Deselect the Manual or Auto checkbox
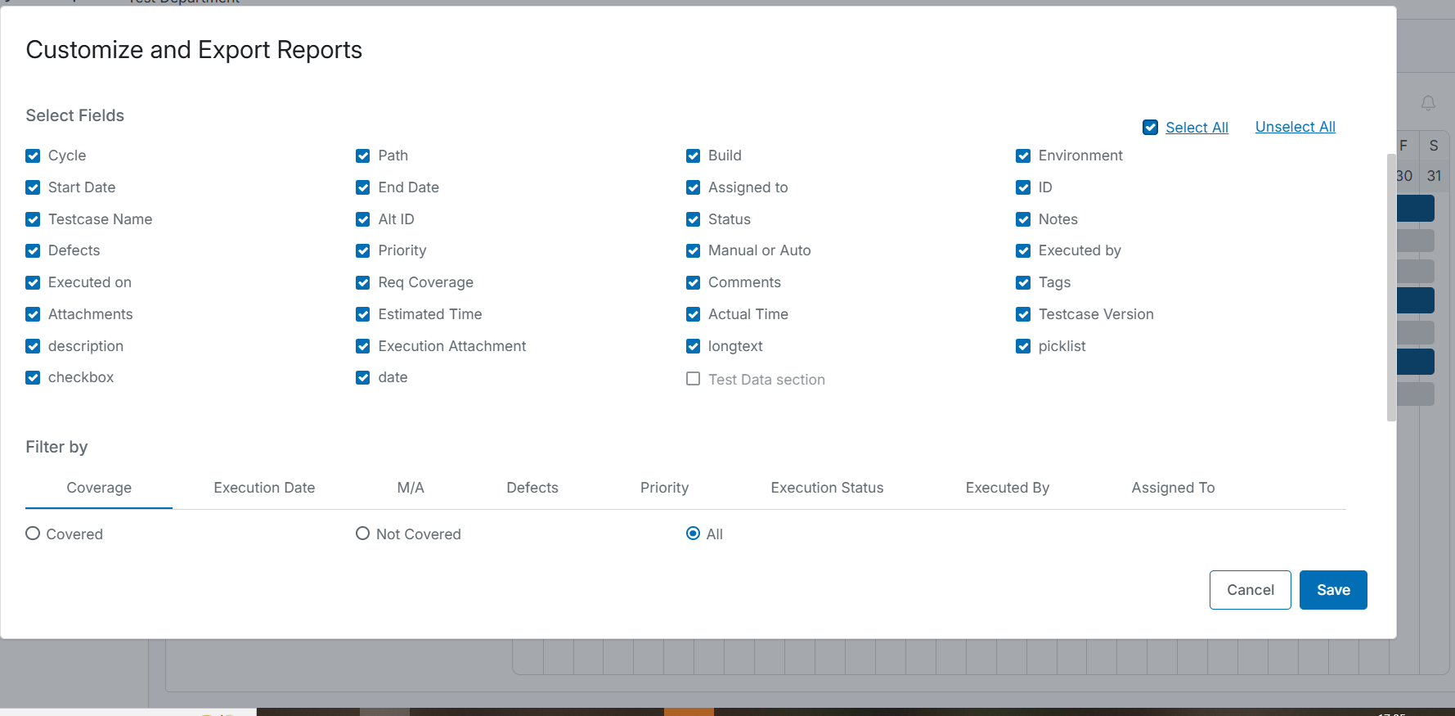 tap(693, 251)
